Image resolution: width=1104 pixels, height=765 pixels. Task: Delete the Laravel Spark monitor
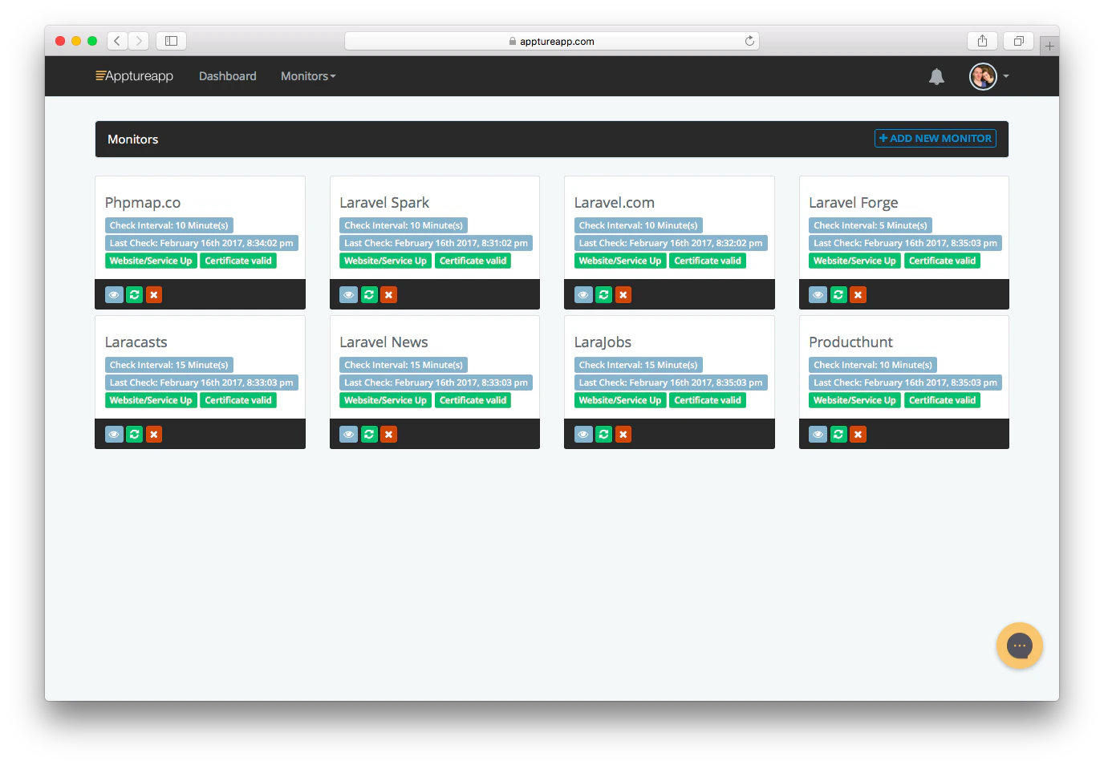(388, 295)
